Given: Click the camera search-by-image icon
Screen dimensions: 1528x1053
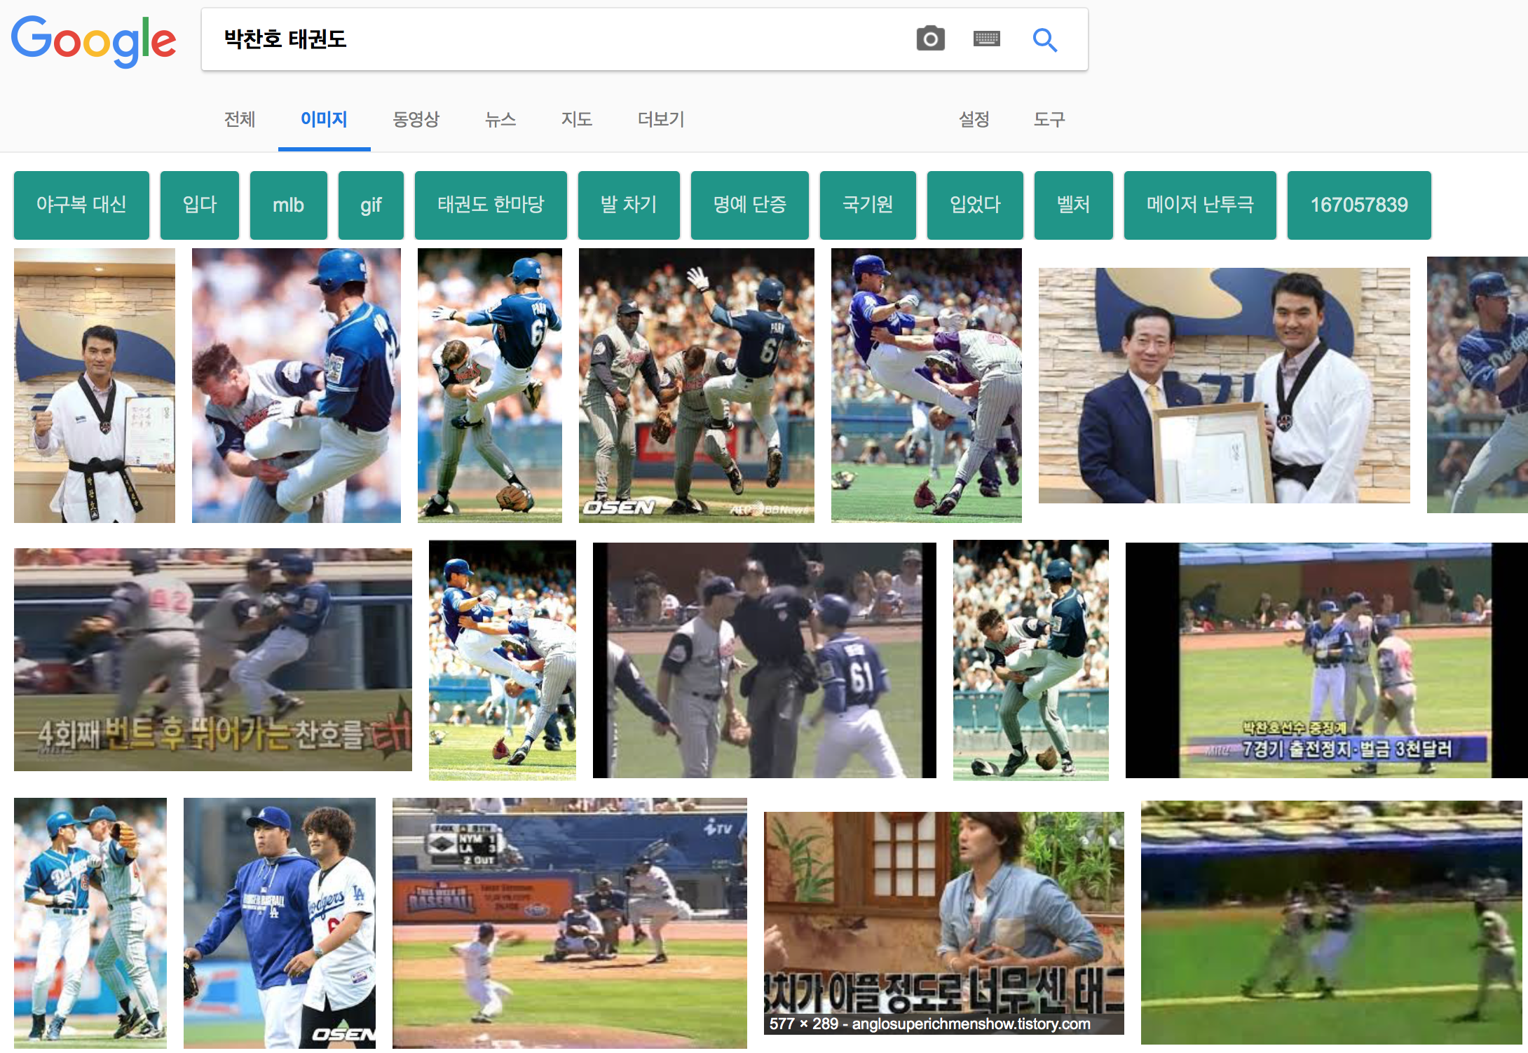Looking at the screenshot, I should (x=930, y=39).
